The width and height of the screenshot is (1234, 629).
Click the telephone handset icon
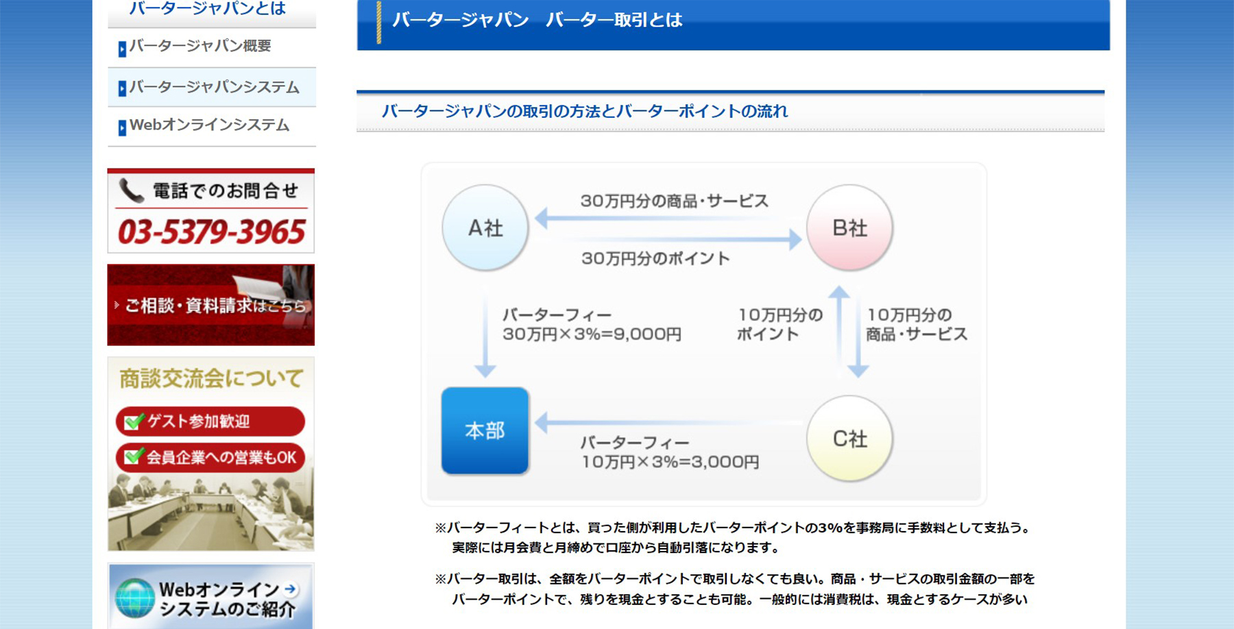coord(131,190)
